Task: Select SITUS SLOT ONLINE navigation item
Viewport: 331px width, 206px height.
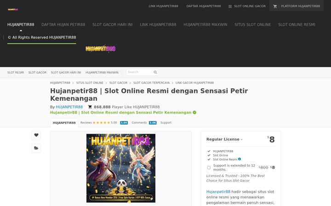Action: click(253, 25)
